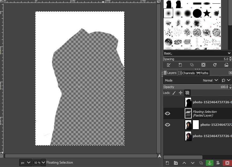Refresh the brushes list
Screen dimensions: 232x167
(x=215, y=65)
